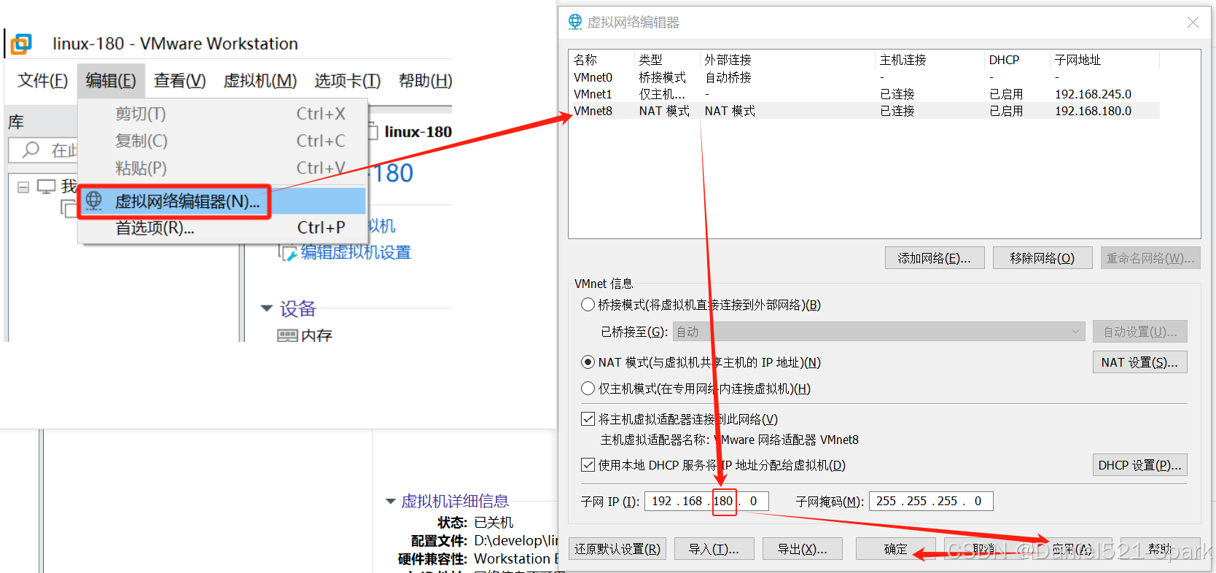Toggle 使用本地 DHCP 服务 checkbox
The height and width of the screenshot is (573, 1216).
click(588, 465)
